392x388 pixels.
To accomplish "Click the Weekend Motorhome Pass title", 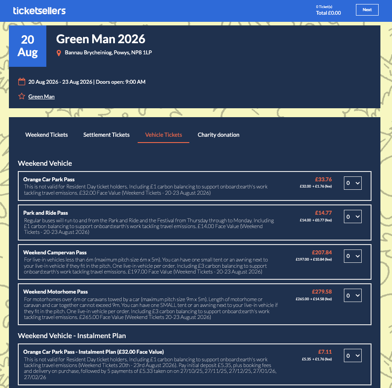I will click(56, 292).
